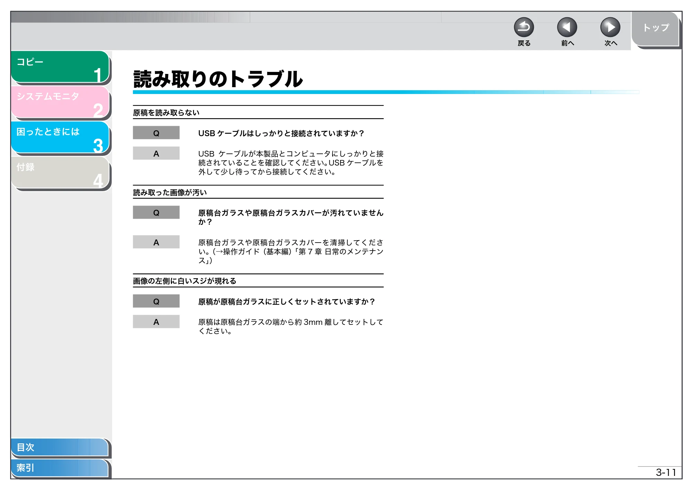Select chapter 3 困ったときには tab

click(x=60, y=137)
